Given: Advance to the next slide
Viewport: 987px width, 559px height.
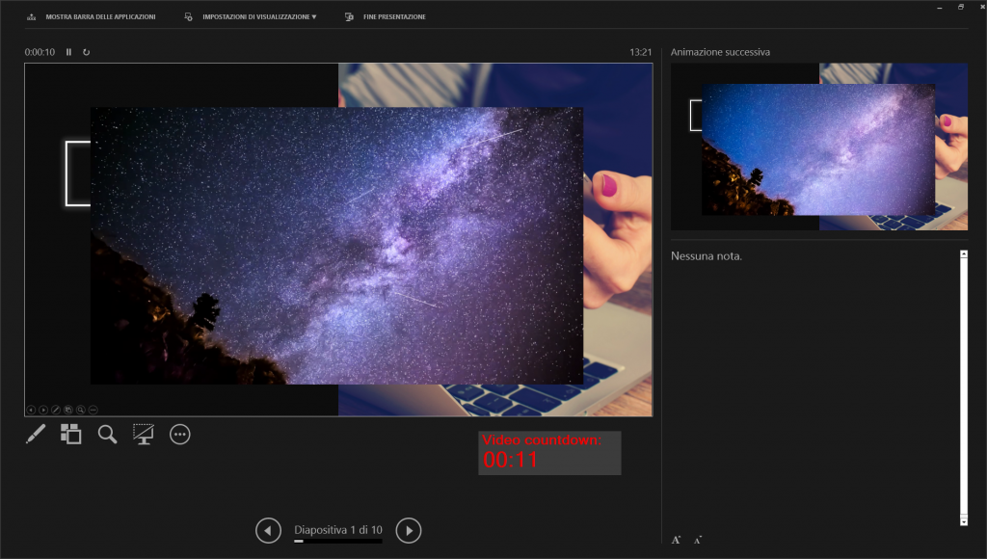Looking at the screenshot, I should click(x=409, y=530).
